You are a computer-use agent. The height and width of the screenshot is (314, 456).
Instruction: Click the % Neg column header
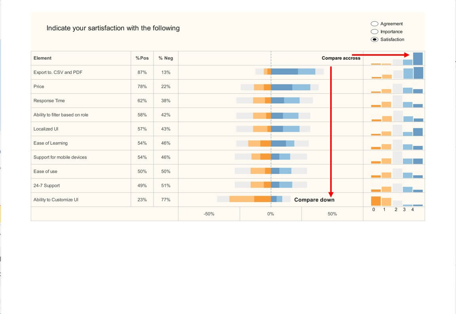click(x=166, y=58)
